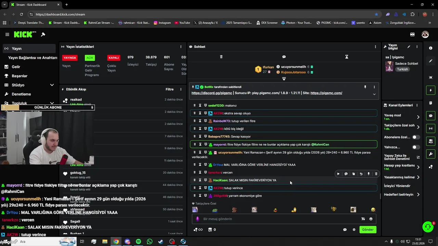Image resolution: width=438 pixels, height=246 pixels.
Task: Open Kanal Eylemleri three-dot menu
Action: 416,105
